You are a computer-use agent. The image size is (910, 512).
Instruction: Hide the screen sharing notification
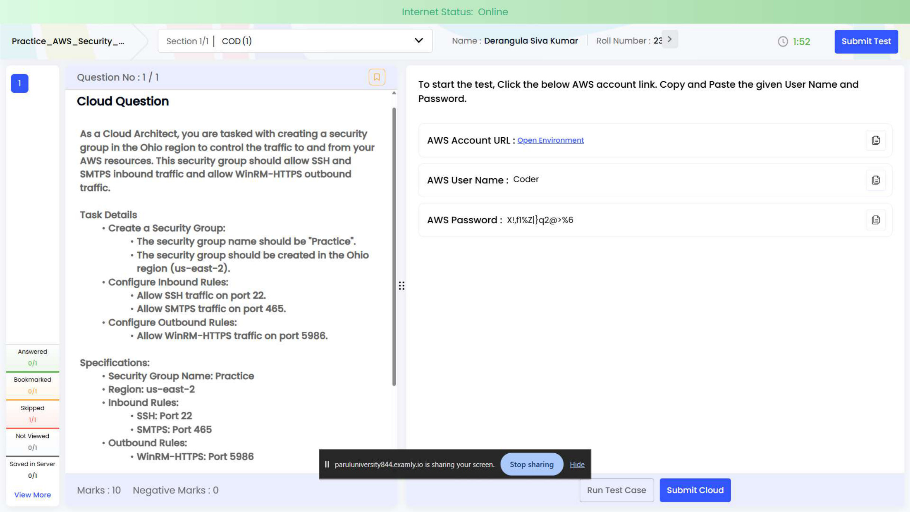[577, 464]
